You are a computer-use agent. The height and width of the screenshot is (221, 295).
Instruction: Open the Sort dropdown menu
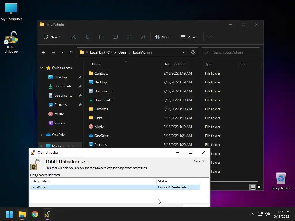tap(164, 37)
